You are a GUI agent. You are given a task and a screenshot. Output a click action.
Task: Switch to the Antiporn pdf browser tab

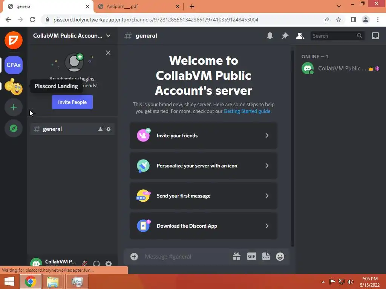click(x=138, y=6)
